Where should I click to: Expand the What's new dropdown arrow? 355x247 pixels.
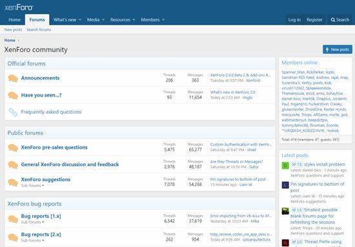(80, 20)
